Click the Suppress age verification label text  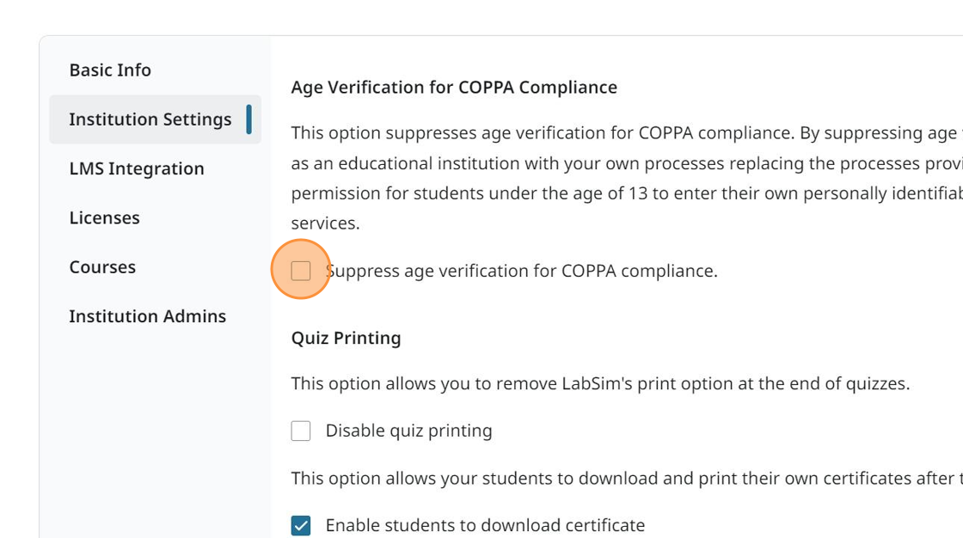click(x=522, y=270)
